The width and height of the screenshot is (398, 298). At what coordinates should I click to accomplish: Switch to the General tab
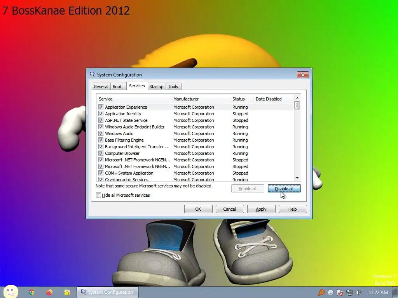pyautogui.click(x=101, y=87)
